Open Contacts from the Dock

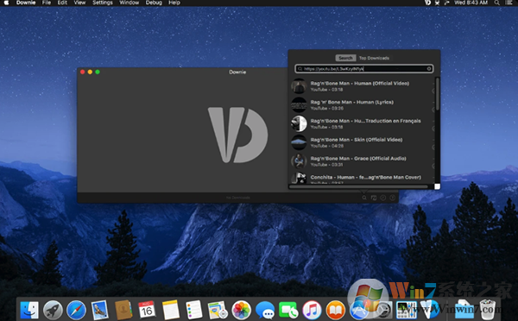123,310
